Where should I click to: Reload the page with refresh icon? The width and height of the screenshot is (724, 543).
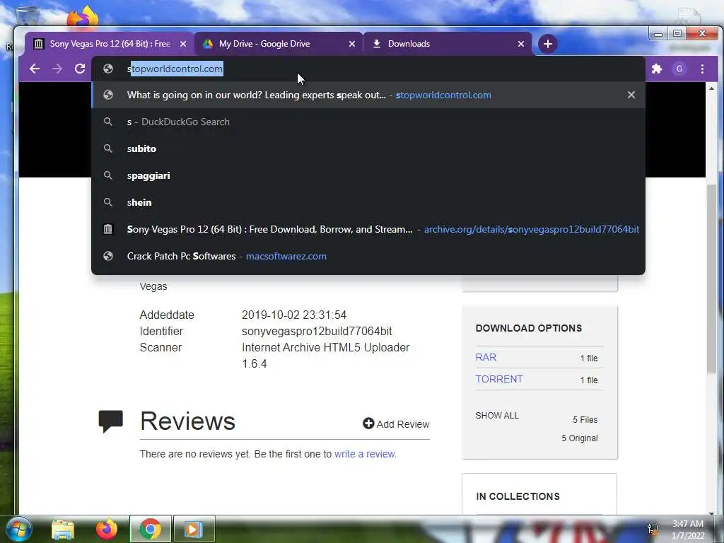[x=80, y=69]
